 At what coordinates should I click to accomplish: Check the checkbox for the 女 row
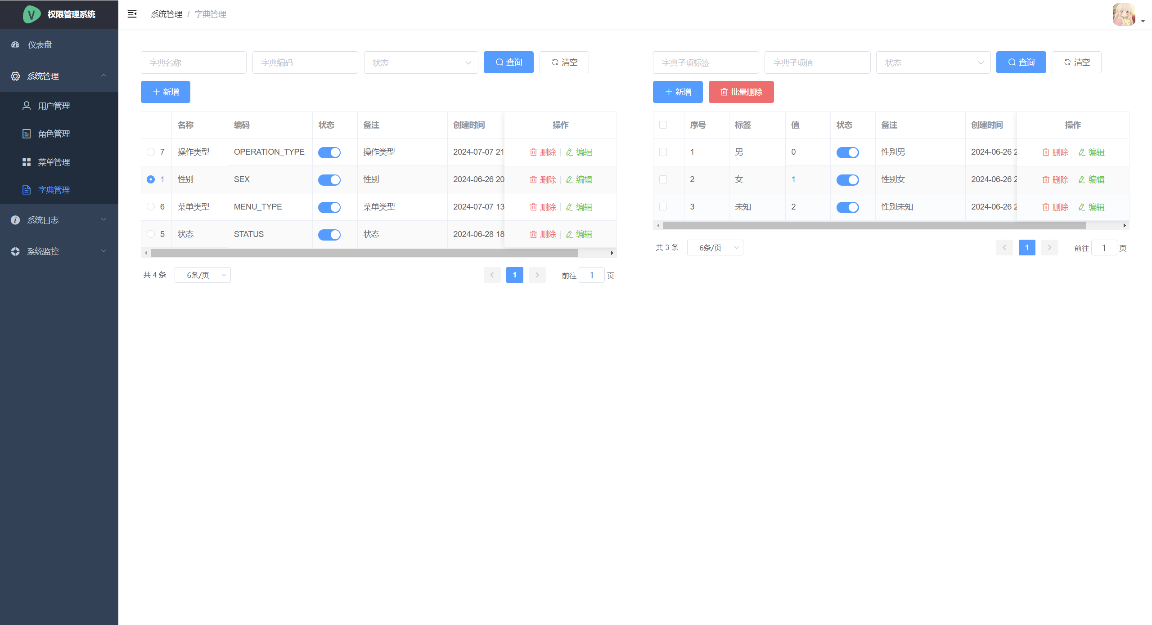663,179
